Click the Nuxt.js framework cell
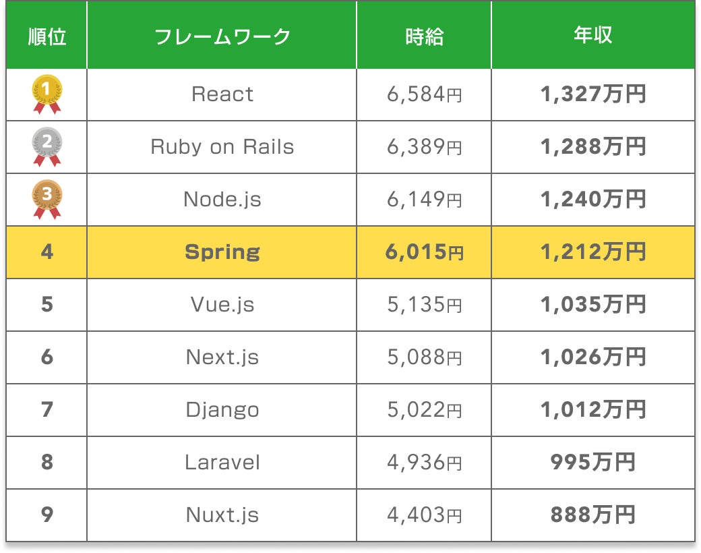 click(222, 515)
